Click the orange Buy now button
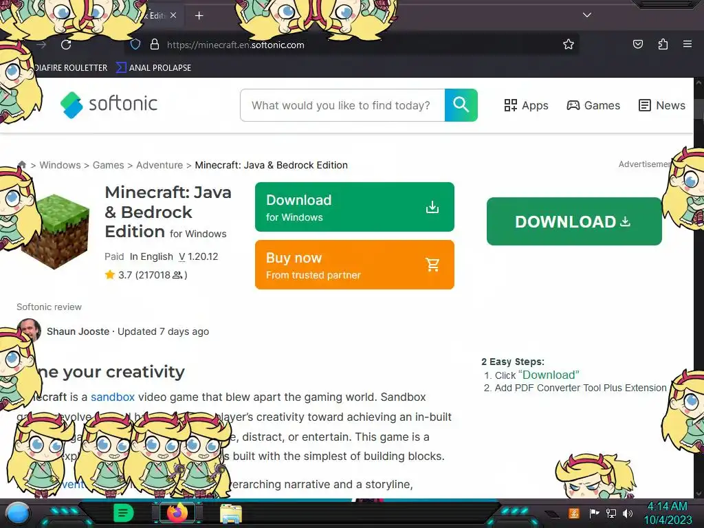 [x=355, y=265]
